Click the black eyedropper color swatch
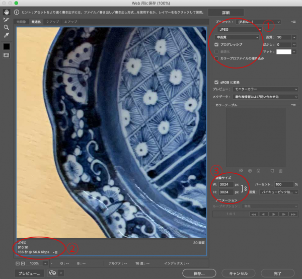This screenshot has height=279, width=302. point(7,46)
